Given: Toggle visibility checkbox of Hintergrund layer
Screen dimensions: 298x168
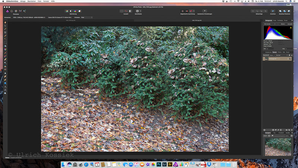Looking at the screenshot, I should [290, 59].
